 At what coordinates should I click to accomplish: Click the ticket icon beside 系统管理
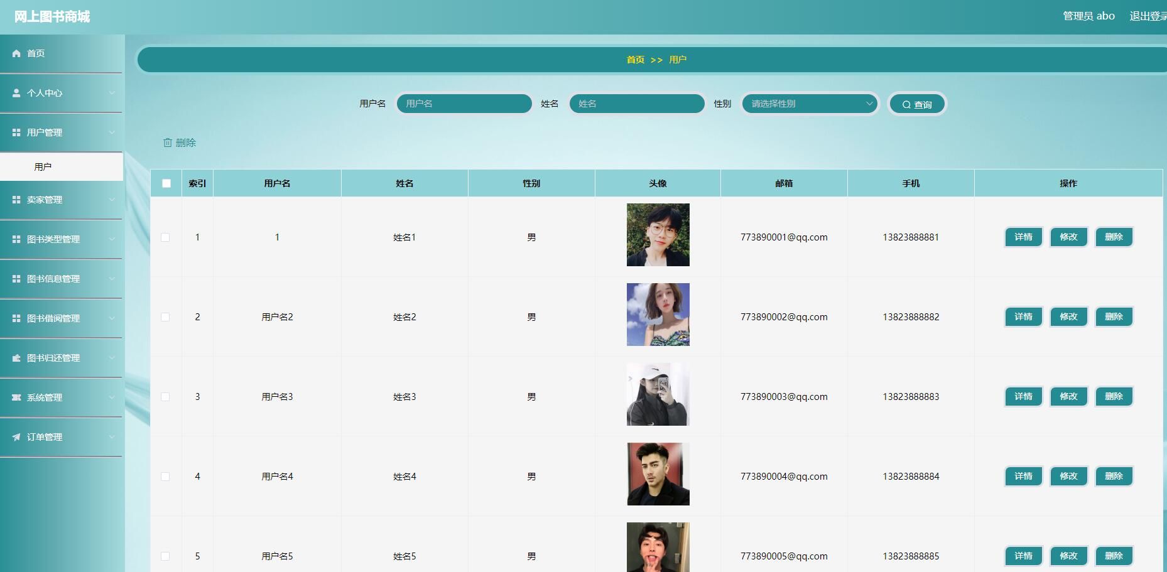pyautogui.click(x=16, y=397)
